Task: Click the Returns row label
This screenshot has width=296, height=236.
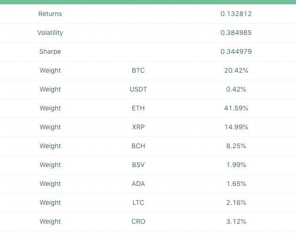Action: pos(50,14)
